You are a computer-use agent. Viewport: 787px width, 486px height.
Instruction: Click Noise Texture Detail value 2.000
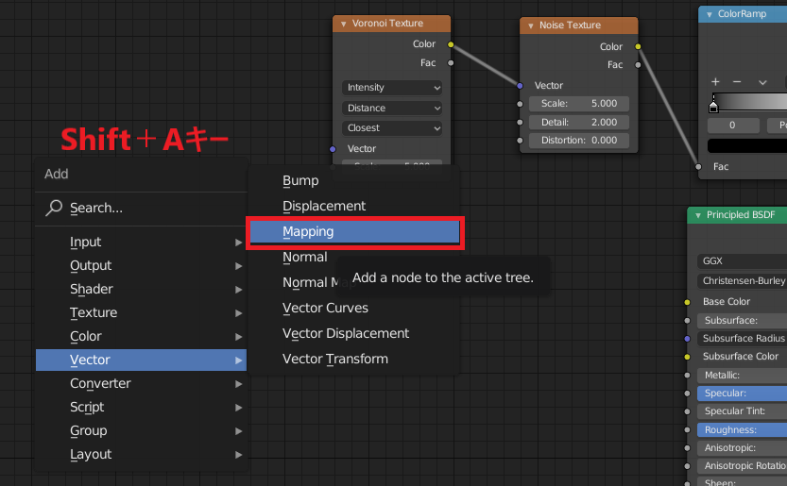pyautogui.click(x=579, y=123)
